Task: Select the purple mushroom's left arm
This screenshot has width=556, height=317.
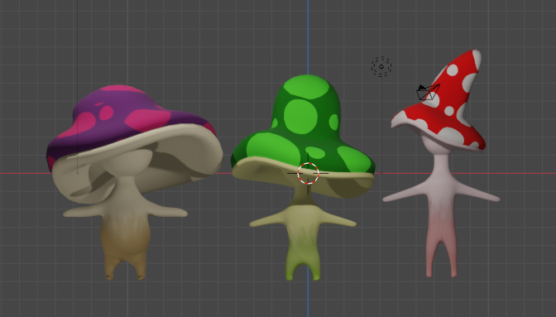Action: 84,212
